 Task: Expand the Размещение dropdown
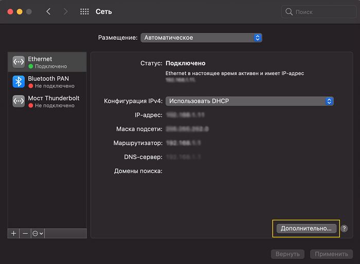click(x=201, y=38)
